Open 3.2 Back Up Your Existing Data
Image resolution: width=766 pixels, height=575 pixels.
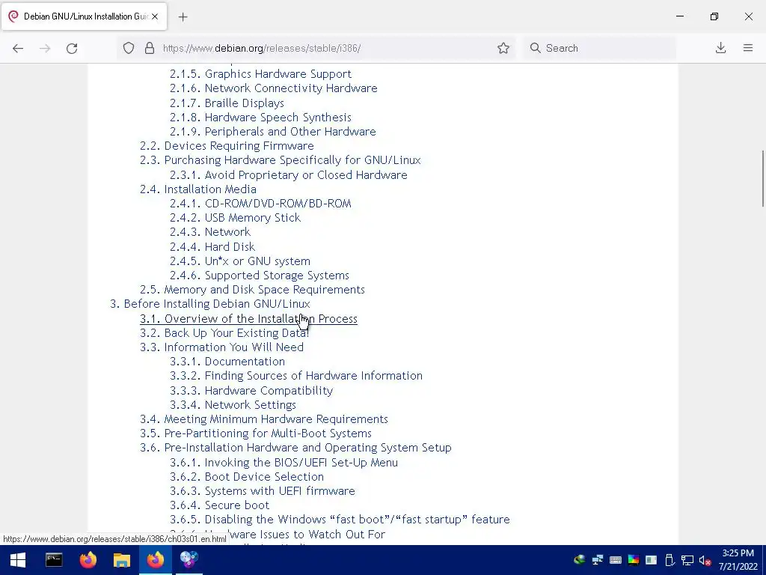pos(224,333)
